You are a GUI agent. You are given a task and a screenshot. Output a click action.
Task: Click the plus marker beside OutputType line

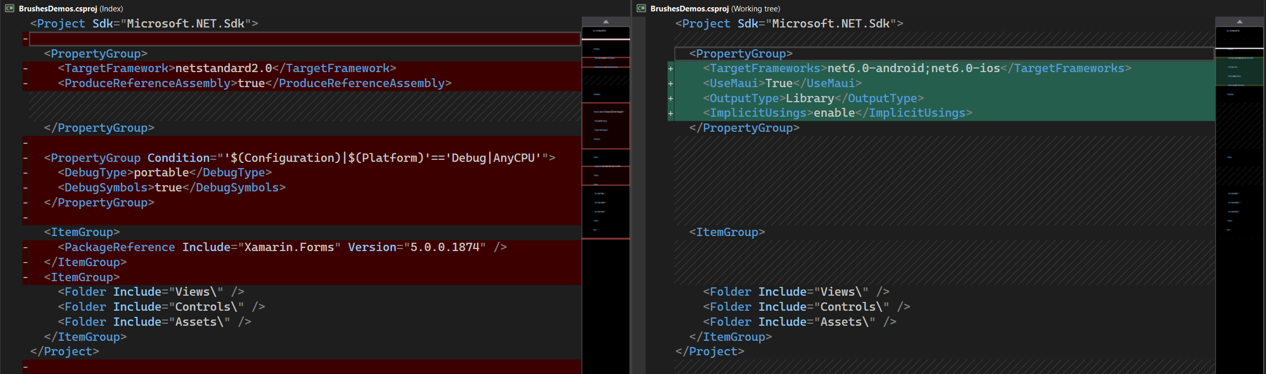point(671,99)
